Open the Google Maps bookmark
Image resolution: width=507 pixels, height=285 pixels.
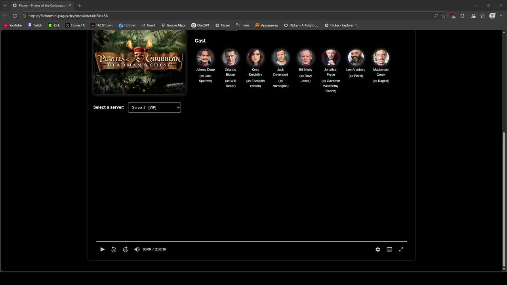coord(173,25)
